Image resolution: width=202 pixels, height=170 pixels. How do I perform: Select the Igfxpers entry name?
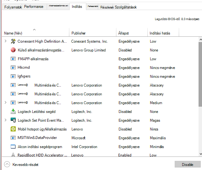coord(24,76)
